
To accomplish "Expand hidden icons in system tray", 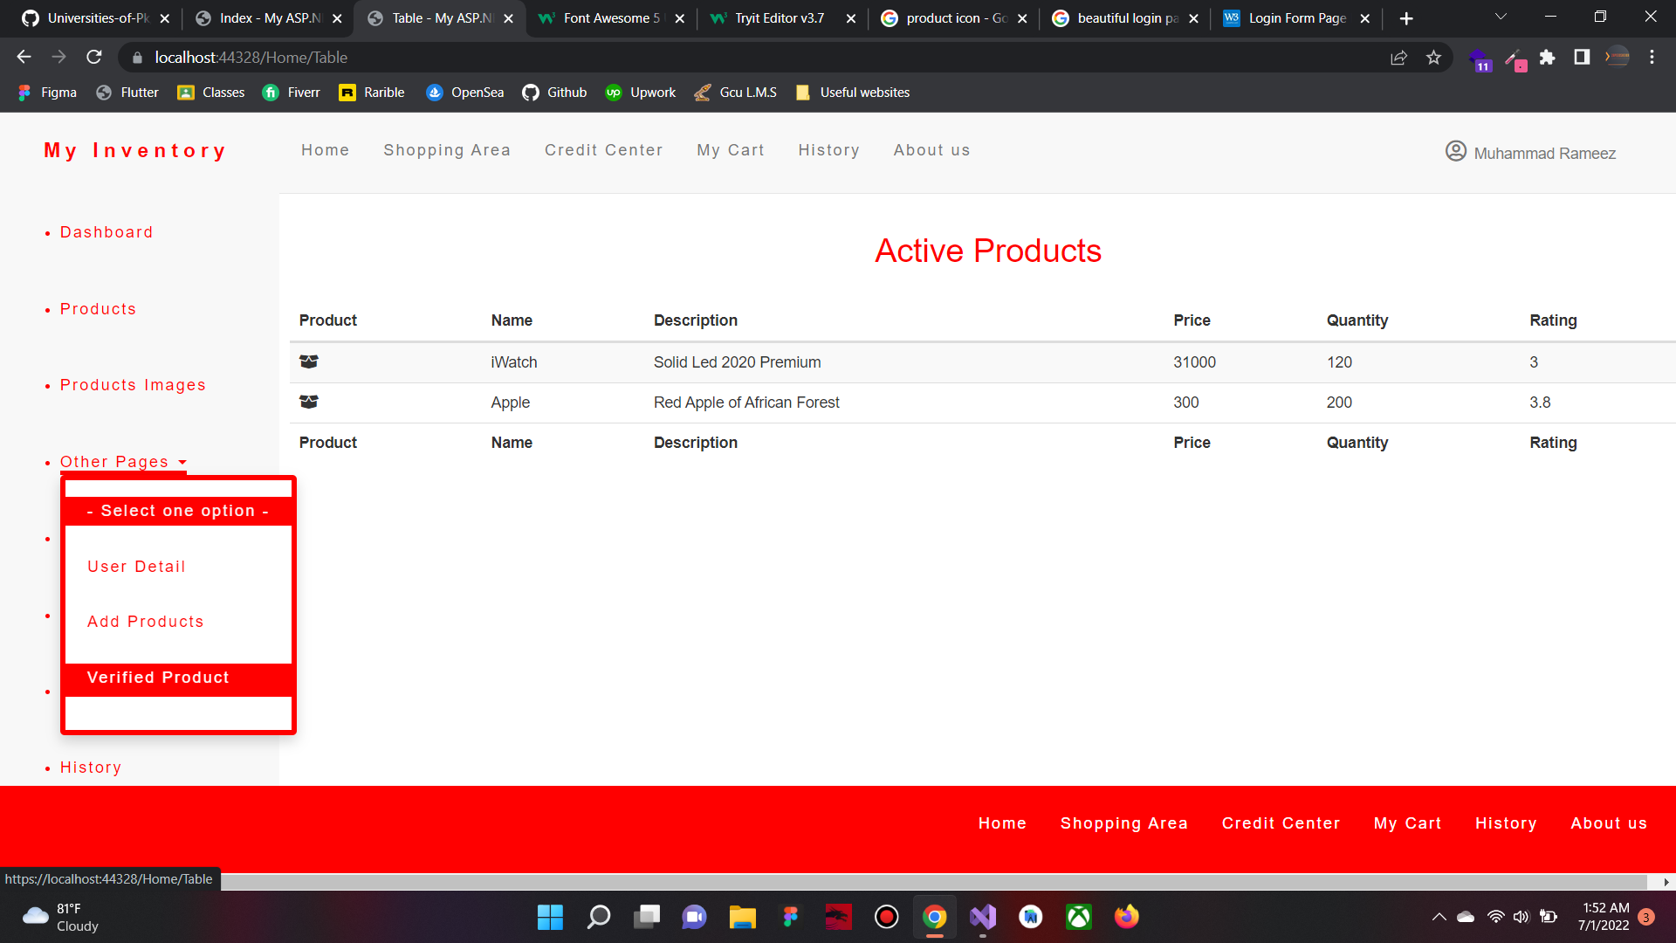I will click(1439, 917).
